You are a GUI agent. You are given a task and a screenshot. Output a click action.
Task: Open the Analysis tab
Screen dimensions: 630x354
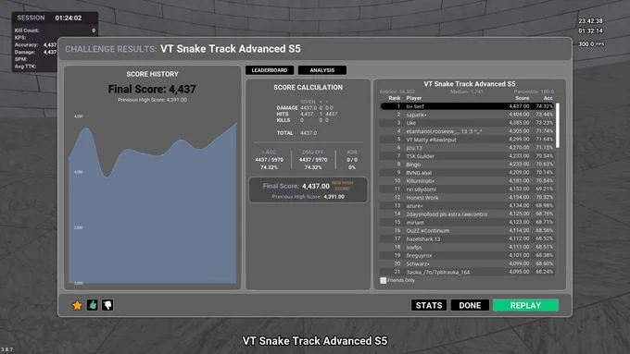coord(322,70)
